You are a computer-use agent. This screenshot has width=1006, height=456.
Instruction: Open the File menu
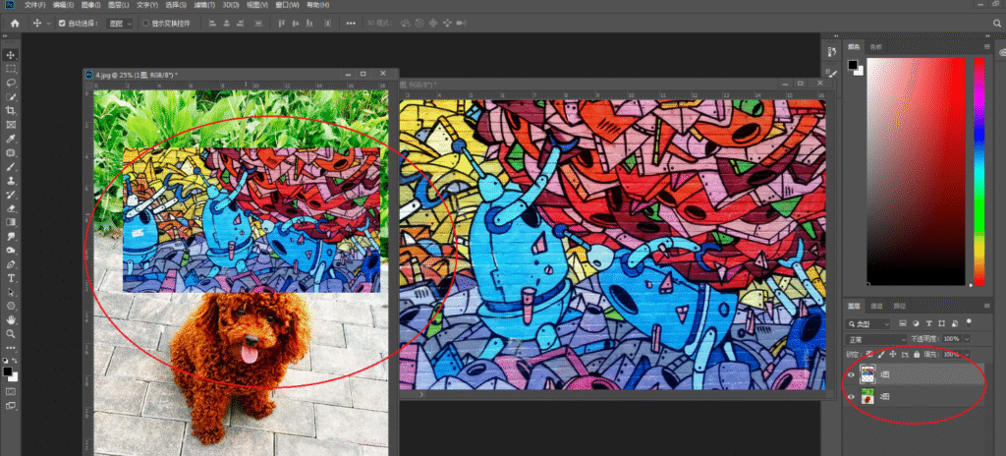[x=34, y=5]
